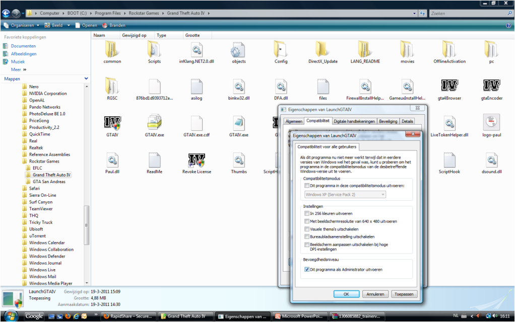515x322 pixels.
Task: Select the OfflineActivation folder icon
Action: coord(449,49)
